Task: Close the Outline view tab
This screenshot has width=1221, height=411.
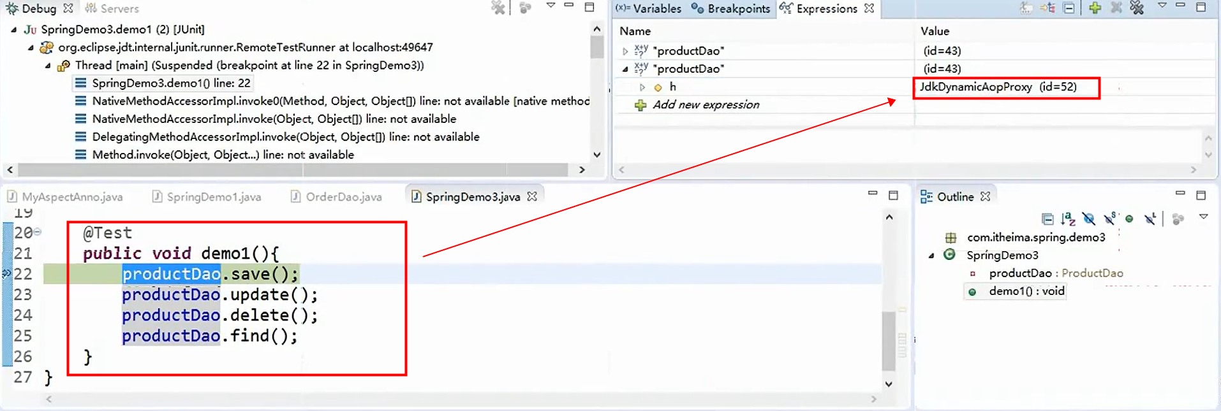Action: point(986,196)
